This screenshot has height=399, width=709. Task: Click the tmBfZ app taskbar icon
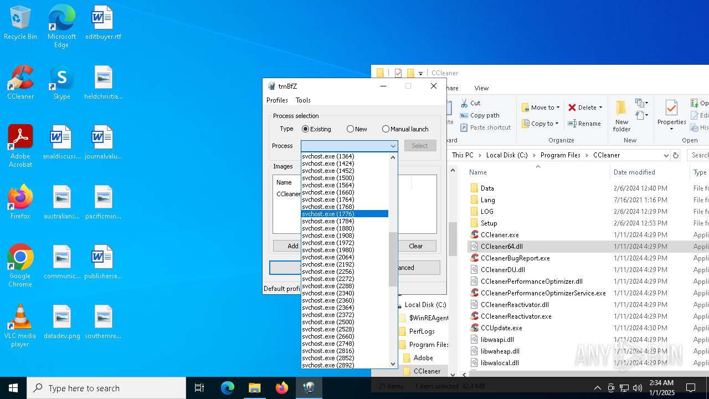point(309,388)
